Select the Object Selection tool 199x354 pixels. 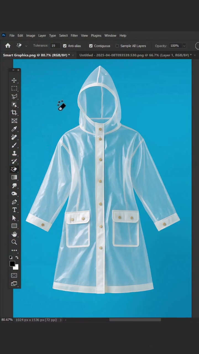pyautogui.click(x=14, y=105)
